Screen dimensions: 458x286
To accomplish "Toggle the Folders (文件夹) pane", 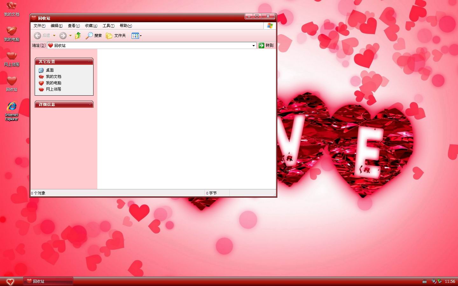I will coord(116,36).
